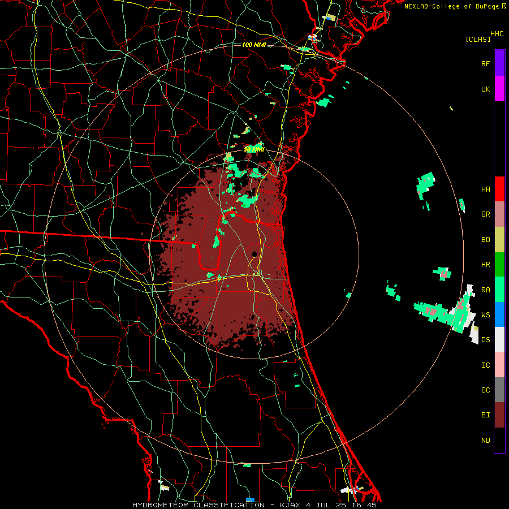Click the HR legend label

[x=486, y=265]
